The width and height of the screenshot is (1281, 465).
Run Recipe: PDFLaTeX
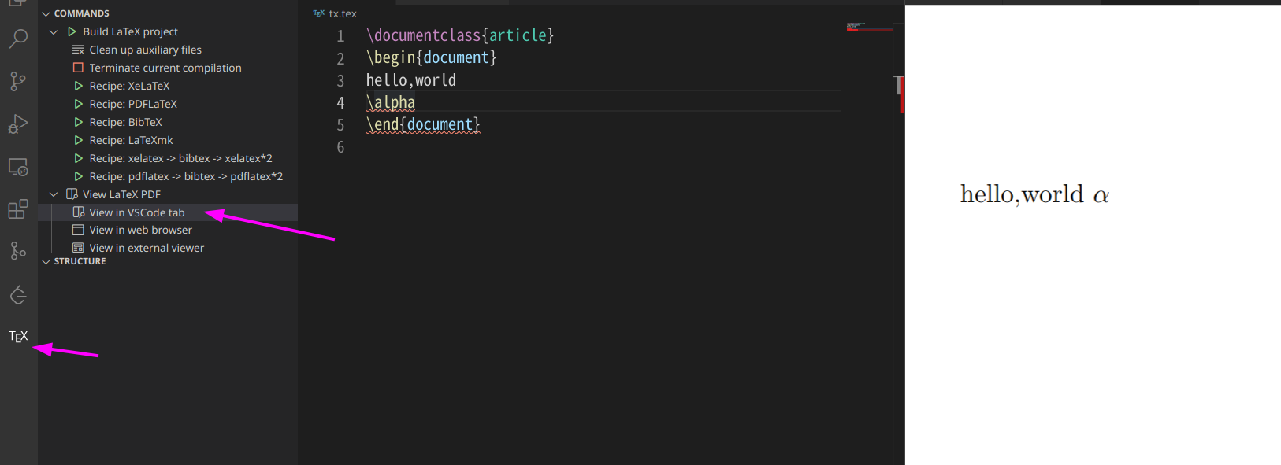[x=133, y=104]
